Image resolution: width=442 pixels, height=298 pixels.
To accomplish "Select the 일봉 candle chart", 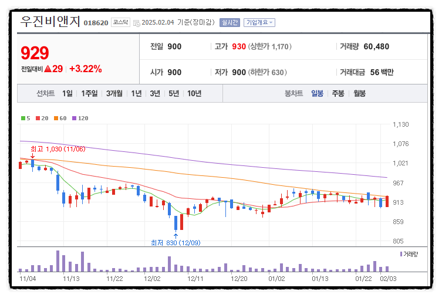I will [x=317, y=93].
